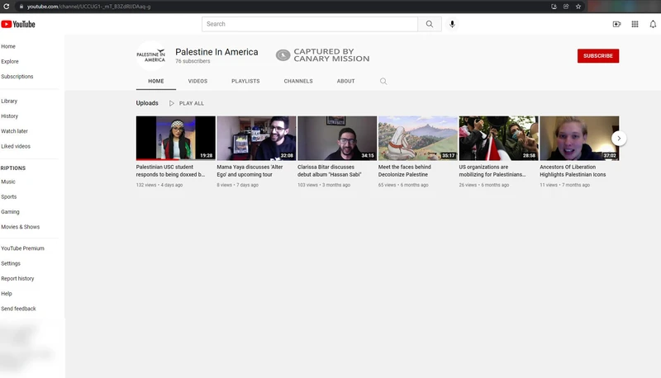Viewport: 661px width, 378px height.
Task: Search within channel magnifier icon
Action: (383, 81)
